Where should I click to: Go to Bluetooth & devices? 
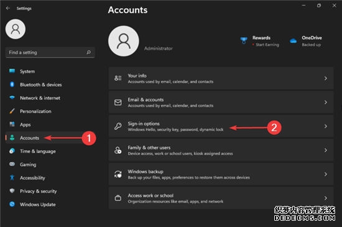(50, 85)
